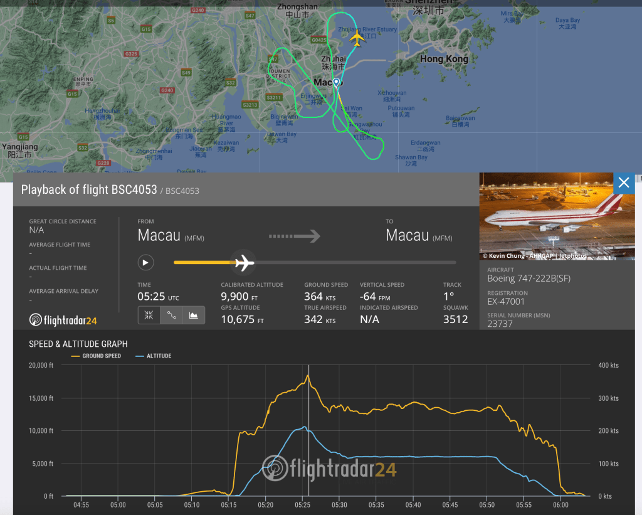
Task: Click the yellow aircraft icon on map
Action: coord(357,39)
